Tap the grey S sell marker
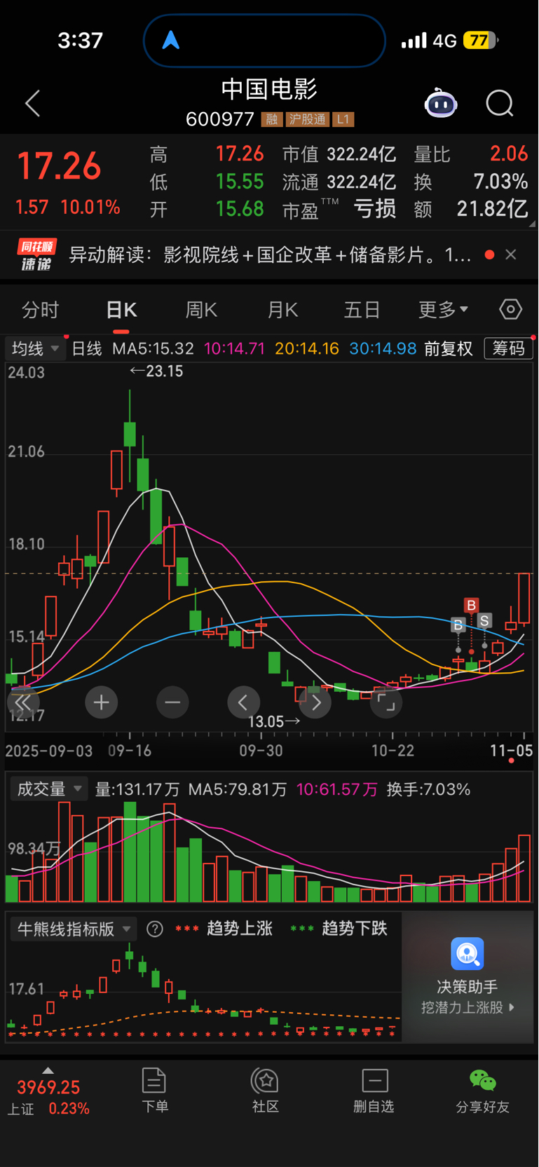Viewport: 539px width, 1167px height. pyautogui.click(x=484, y=621)
